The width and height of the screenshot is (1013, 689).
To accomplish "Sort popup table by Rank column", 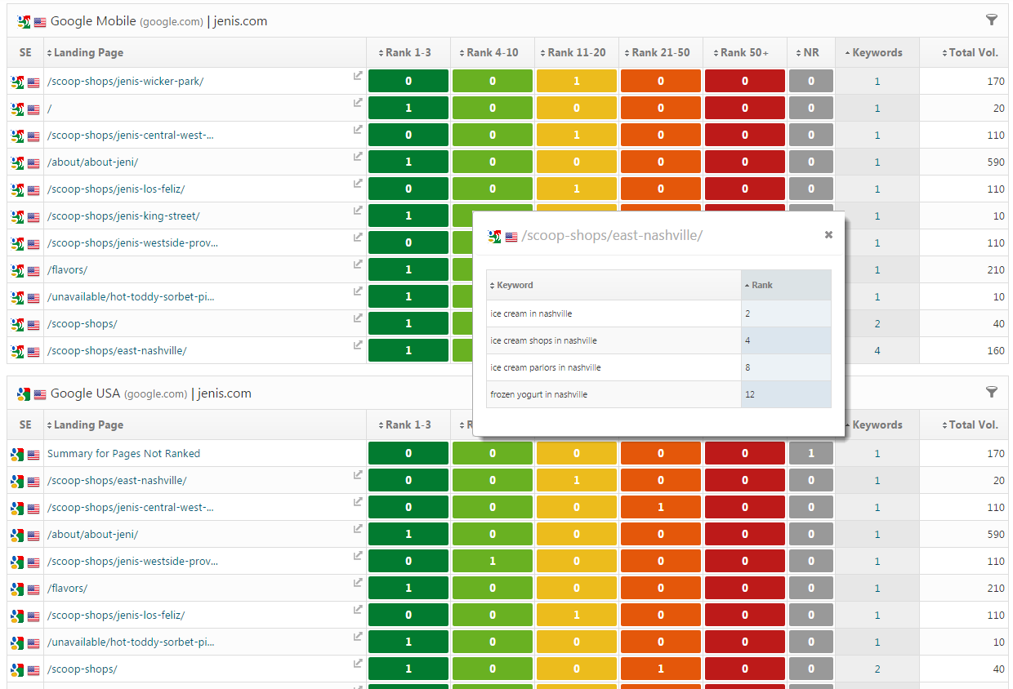I will coord(761,285).
